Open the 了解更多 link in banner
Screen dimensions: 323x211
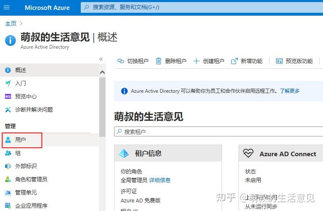[x=289, y=91]
